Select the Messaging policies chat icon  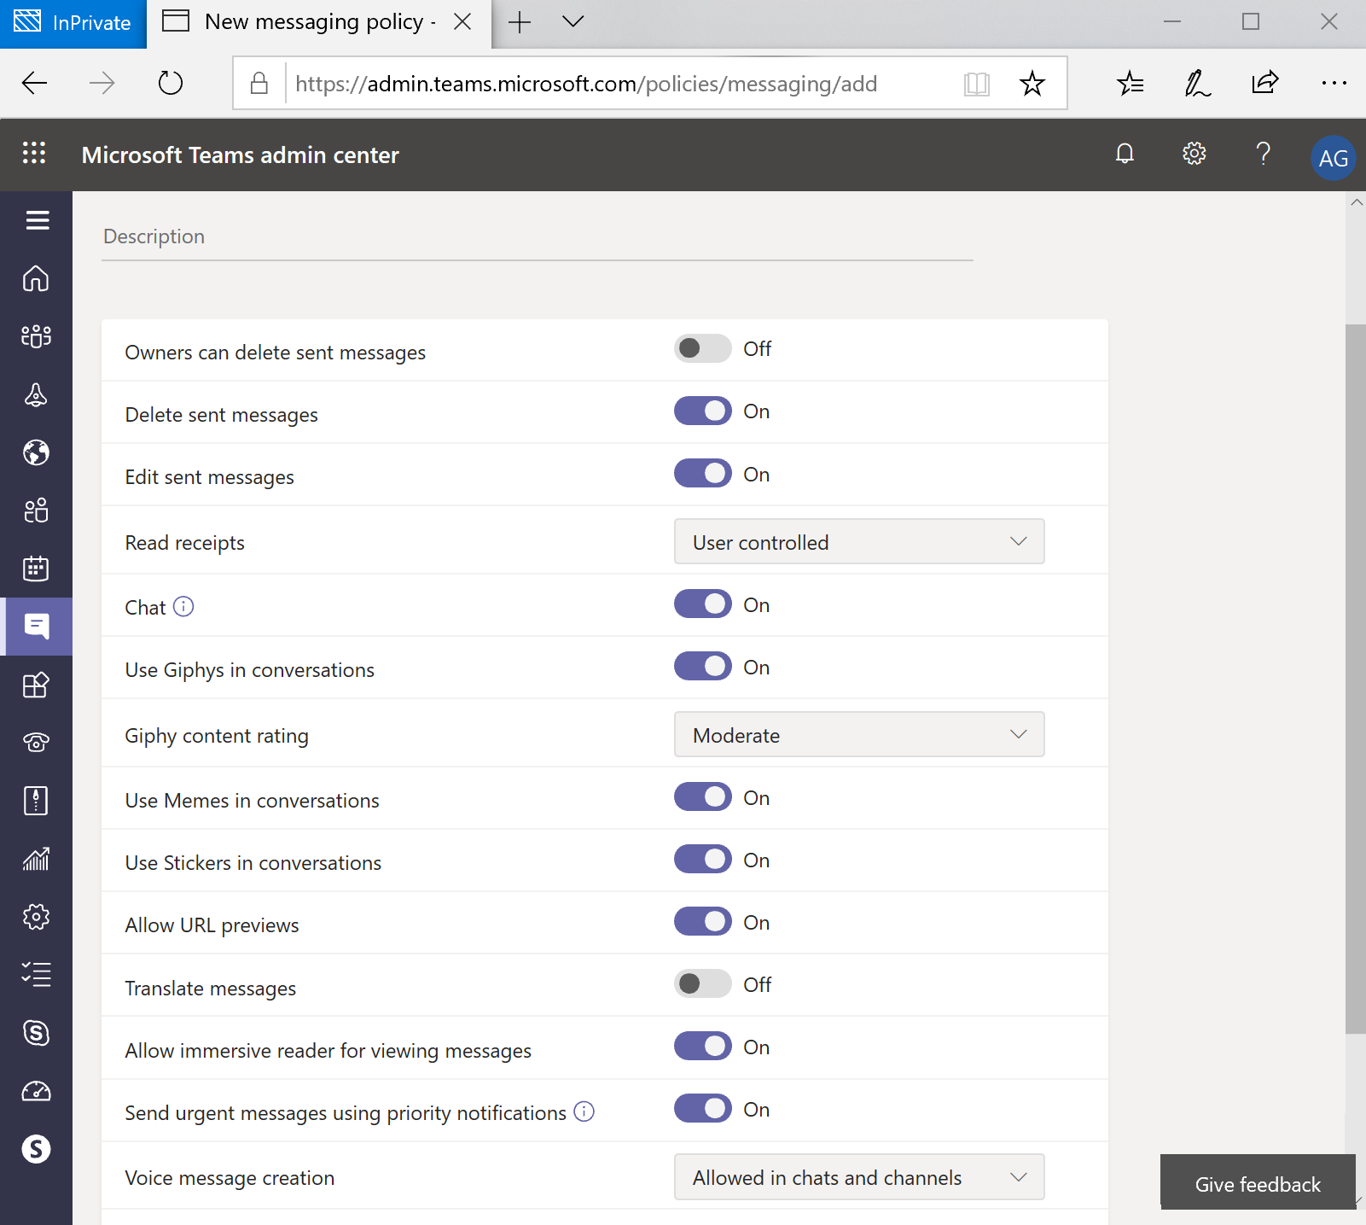tap(37, 627)
